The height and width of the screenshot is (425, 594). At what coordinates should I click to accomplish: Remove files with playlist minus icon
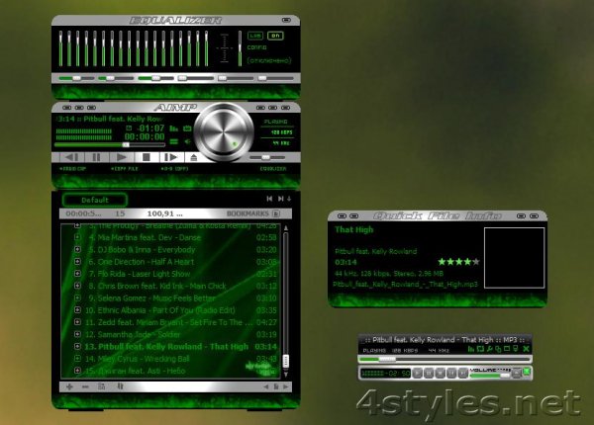pos(85,386)
